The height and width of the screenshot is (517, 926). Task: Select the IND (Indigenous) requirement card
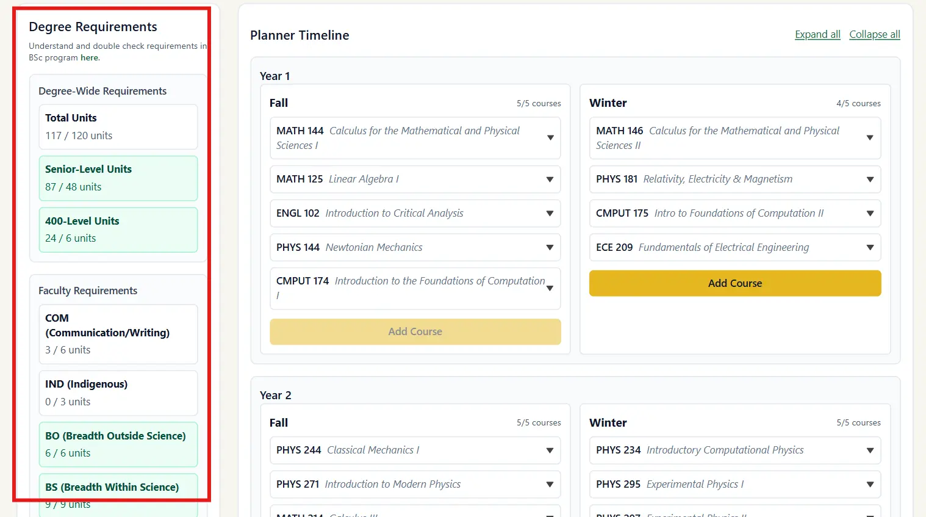pyautogui.click(x=118, y=393)
